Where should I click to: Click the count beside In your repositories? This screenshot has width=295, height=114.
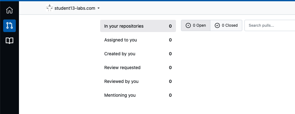(170, 26)
